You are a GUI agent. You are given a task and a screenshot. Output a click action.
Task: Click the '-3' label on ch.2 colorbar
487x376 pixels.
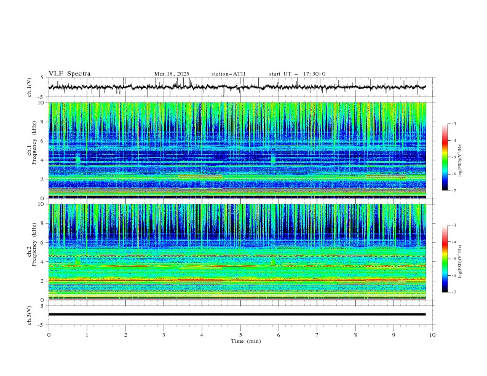pos(454,225)
